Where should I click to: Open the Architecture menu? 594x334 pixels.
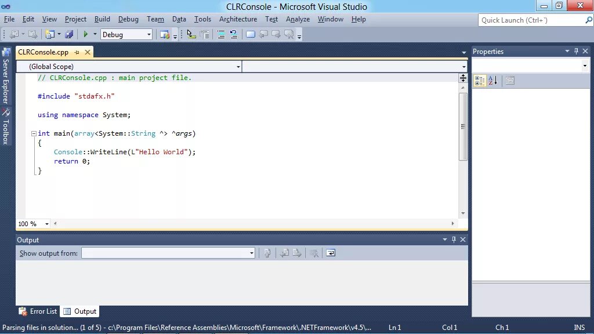[238, 19]
